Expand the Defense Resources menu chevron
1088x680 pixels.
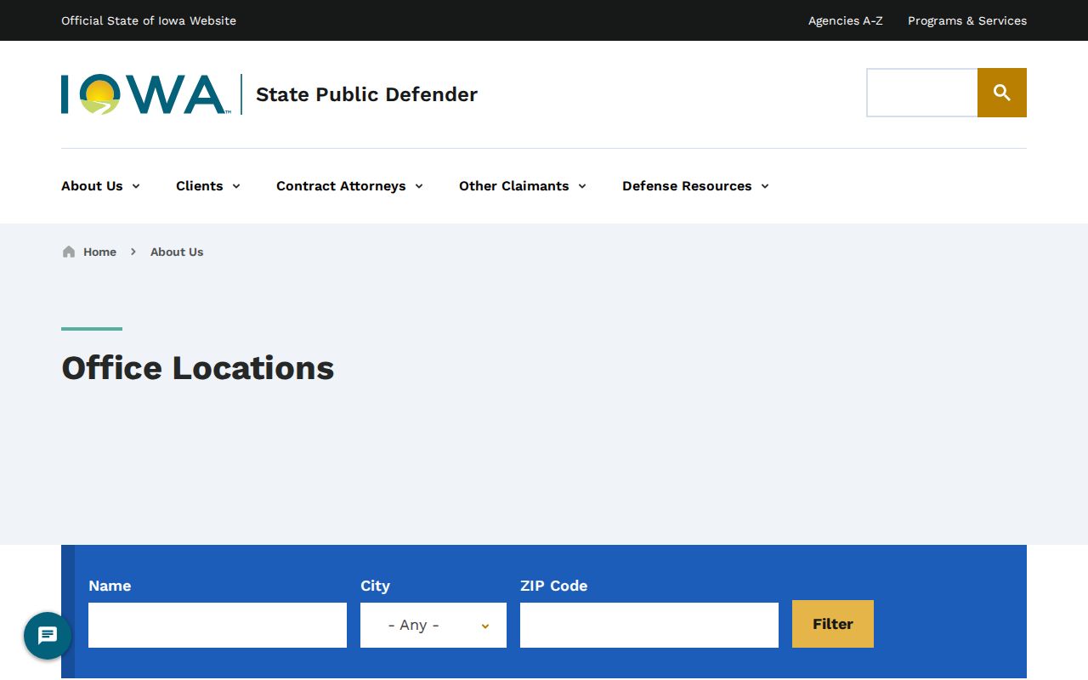coord(765,186)
